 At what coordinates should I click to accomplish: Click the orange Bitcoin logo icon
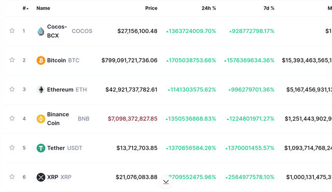pyautogui.click(x=41, y=61)
